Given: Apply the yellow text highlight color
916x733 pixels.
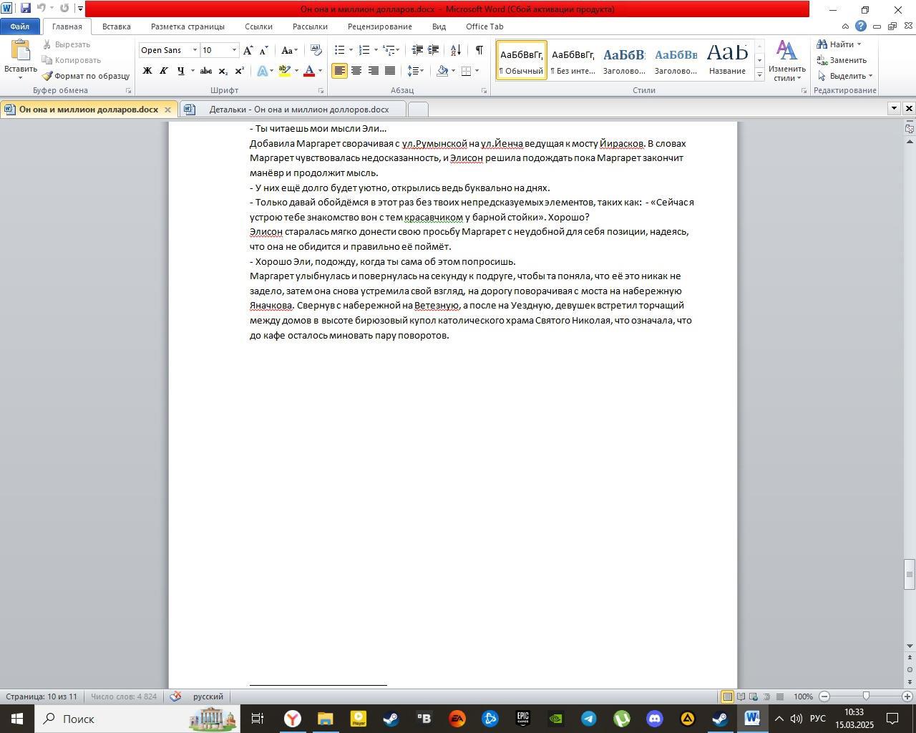Looking at the screenshot, I should 285,71.
